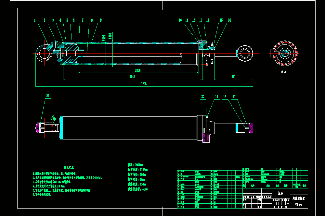Click technical requirement line 1
The height and width of the screenshot is (216, 325).
55,174
